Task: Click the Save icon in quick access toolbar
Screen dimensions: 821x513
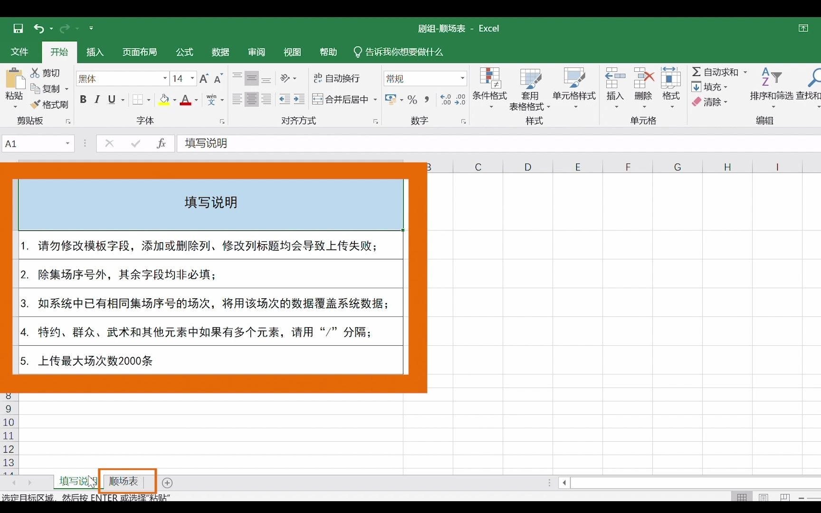Action: click(x=18, y=28)
